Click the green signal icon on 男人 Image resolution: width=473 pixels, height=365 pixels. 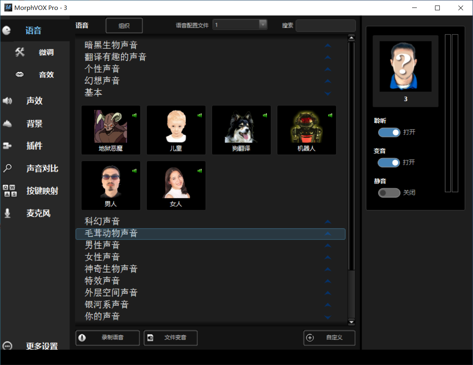[x=134, y=171]
